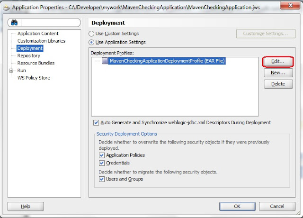Select Use Application Settings radio button
The height and width of the screenshot is (218, 303).
pos(91,42)
